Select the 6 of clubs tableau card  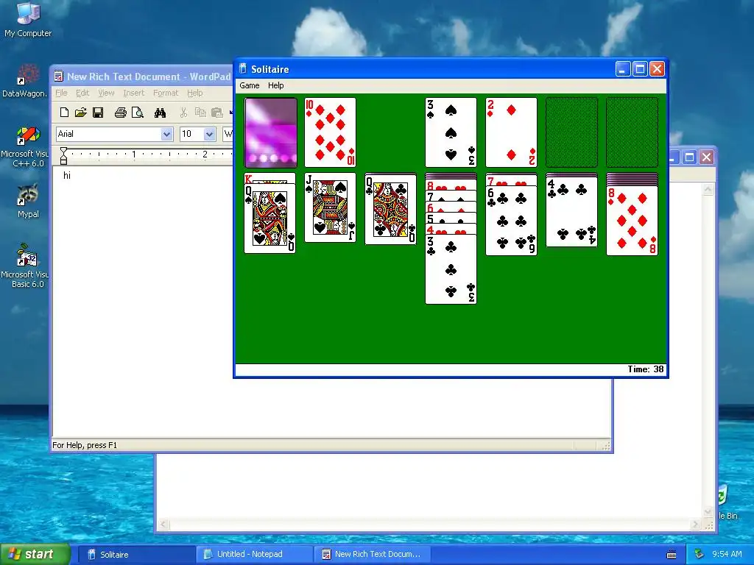[511, 221]
